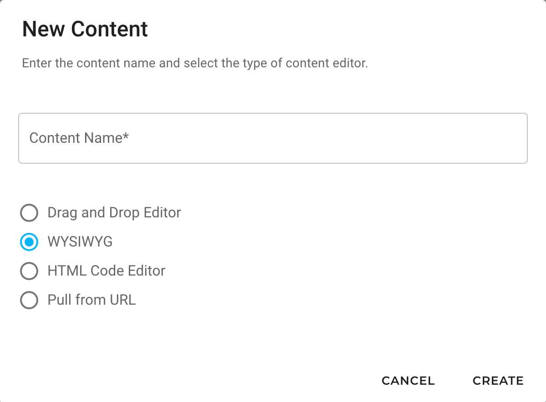Tick the empty circle beside Drag and Drop Editor
Image resolution: width=546 pixels, height=402 pixels.
pyautogui.click(x=29, y=213)
